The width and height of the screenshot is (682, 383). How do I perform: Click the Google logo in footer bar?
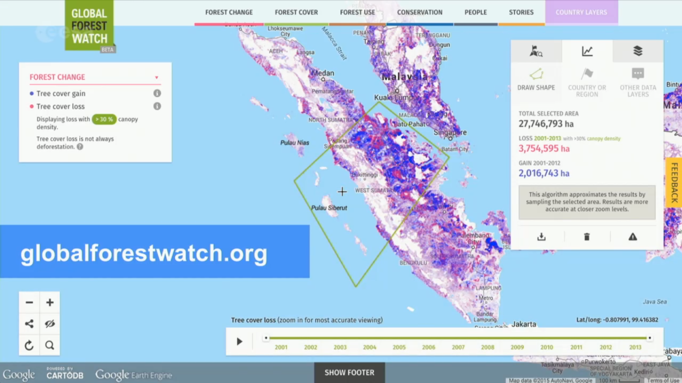19,375
